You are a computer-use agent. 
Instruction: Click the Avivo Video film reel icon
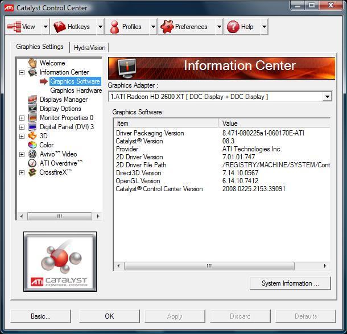(x=32, y=154)
